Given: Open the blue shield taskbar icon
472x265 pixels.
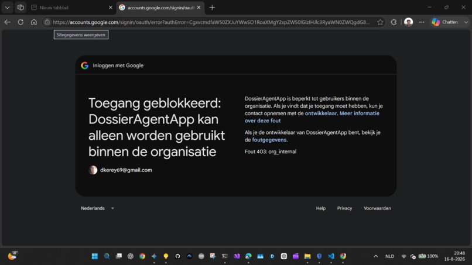Looking at the screenshot, I should point(319,256).
